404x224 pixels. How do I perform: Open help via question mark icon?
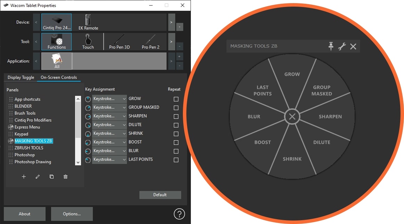coord(179,214)
